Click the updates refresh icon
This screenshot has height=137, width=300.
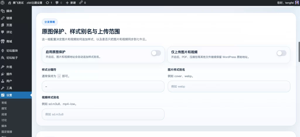pyautogui.click(x=47, y=3)
